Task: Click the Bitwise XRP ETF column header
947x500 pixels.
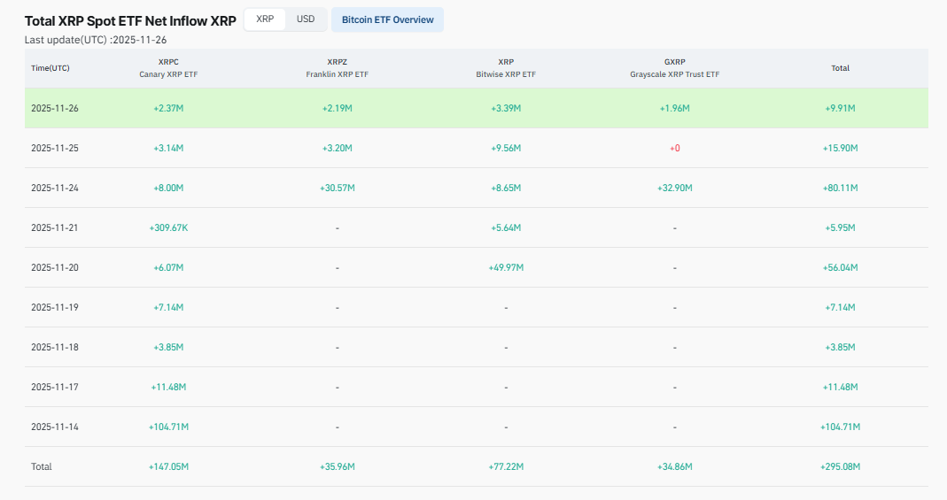Action: click(506, 68)
